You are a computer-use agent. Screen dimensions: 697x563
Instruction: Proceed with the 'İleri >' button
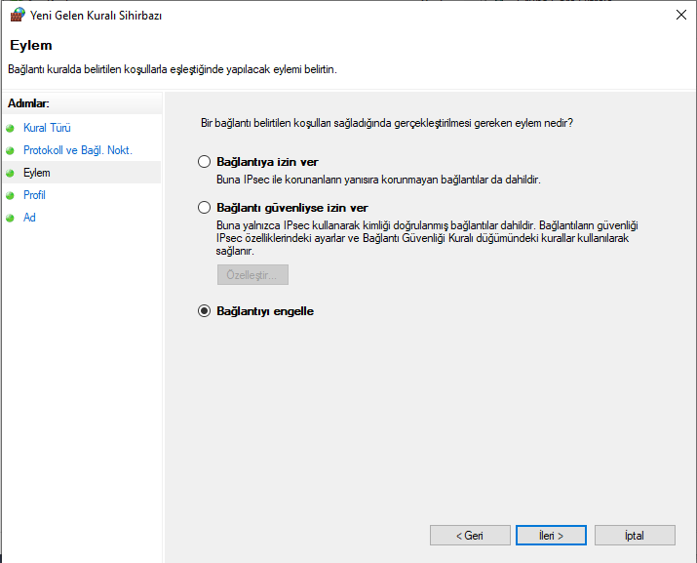tap(551, 536)
